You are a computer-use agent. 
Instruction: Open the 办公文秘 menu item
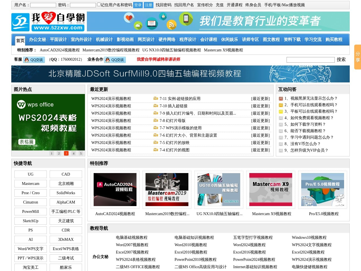(38, 40)
